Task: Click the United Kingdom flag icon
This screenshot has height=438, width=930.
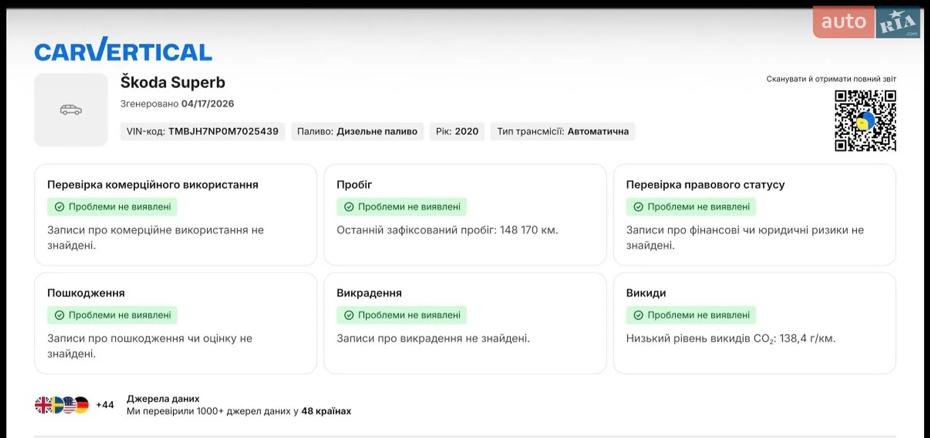Action: click(43, 405)
